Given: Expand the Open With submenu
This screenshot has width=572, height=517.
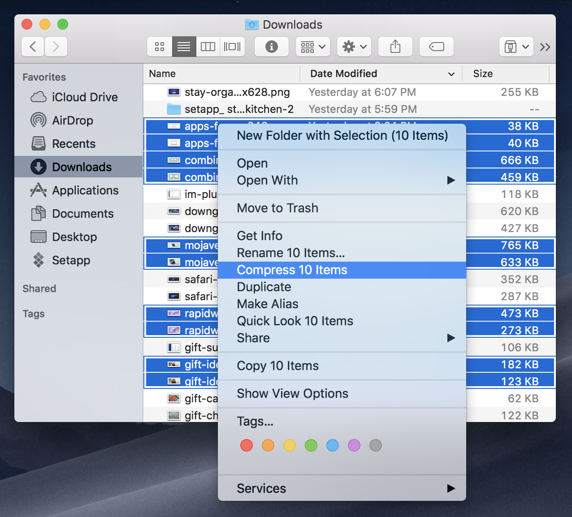Looking at the screenshot, I should (x=267, y=180).
